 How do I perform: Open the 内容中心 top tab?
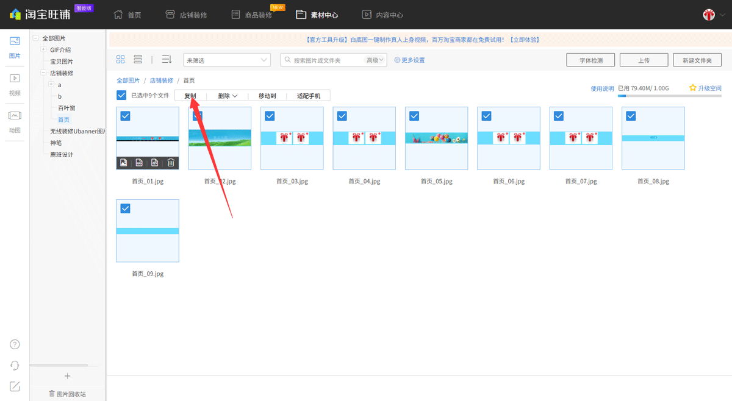point(382,15)
